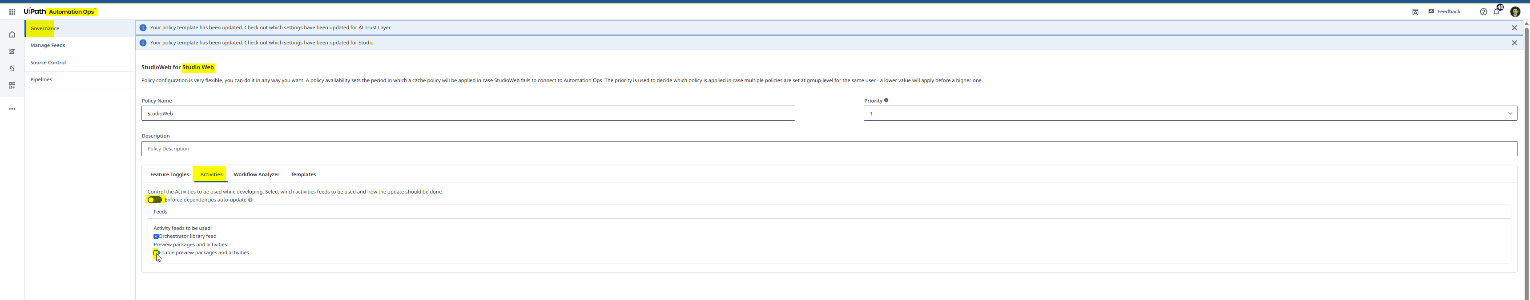Toggle Enforce dependencies auto-update switch

[x=154, y=200]
